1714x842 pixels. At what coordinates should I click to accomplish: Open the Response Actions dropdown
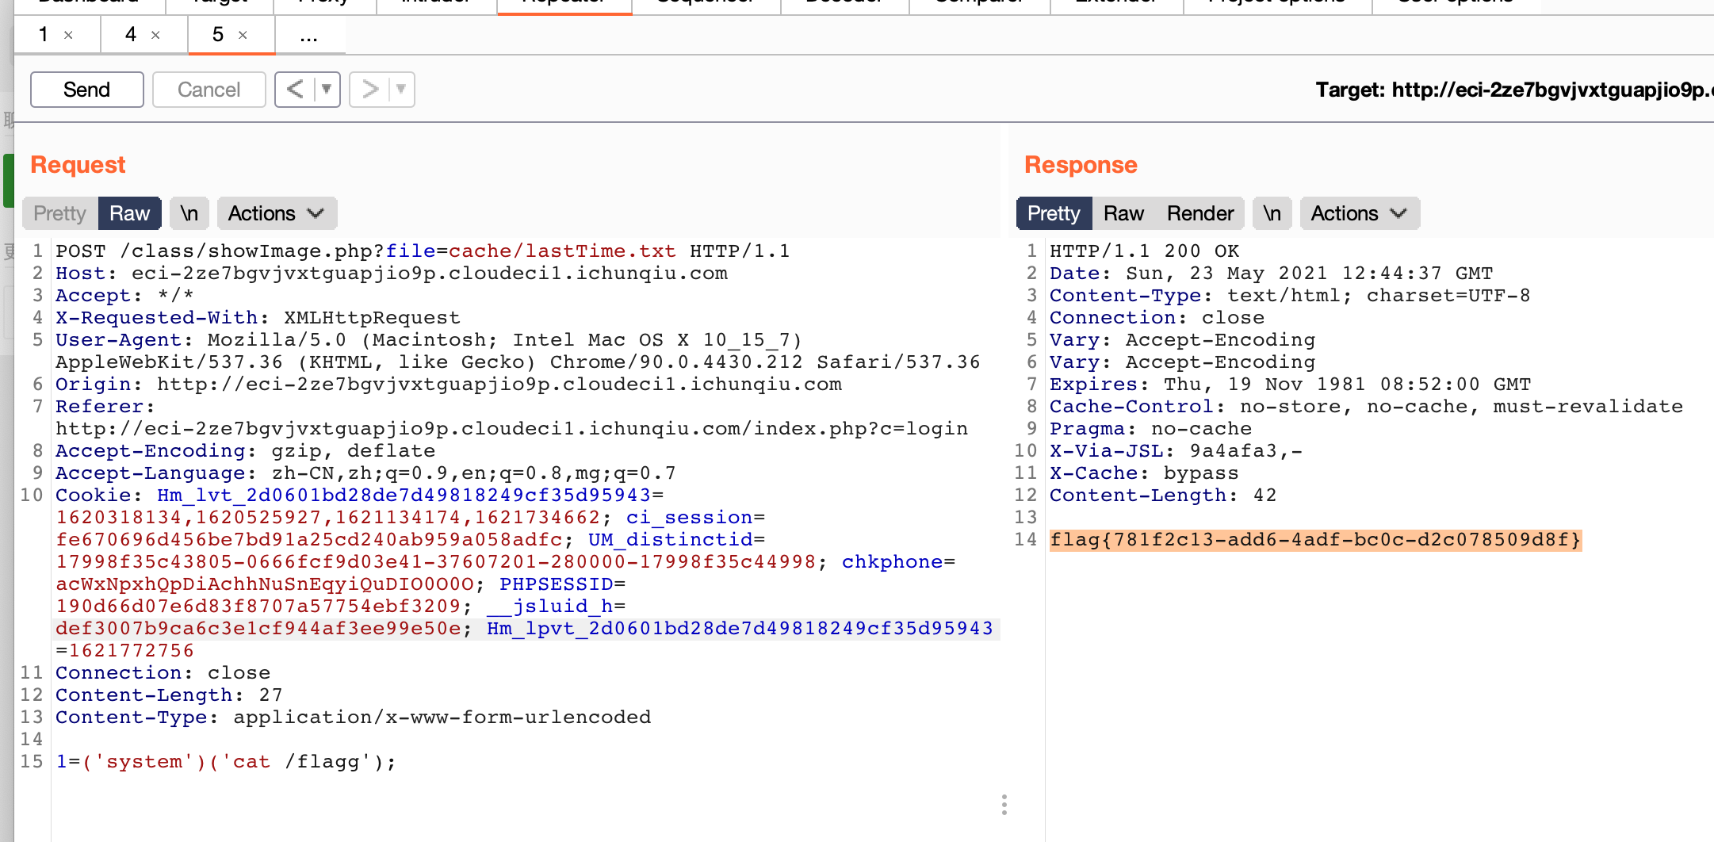(x=1360, y=213)
